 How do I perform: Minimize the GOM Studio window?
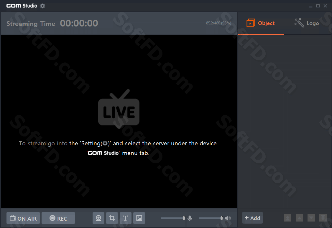point(310,6)
